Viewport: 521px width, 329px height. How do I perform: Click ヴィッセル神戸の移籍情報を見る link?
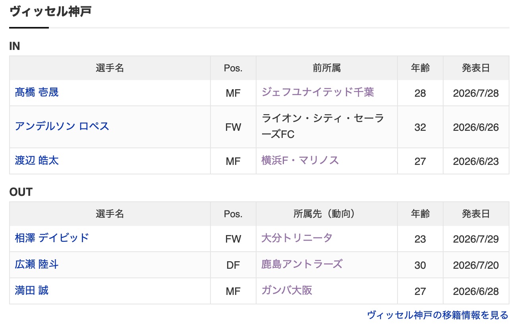[438, 315]
